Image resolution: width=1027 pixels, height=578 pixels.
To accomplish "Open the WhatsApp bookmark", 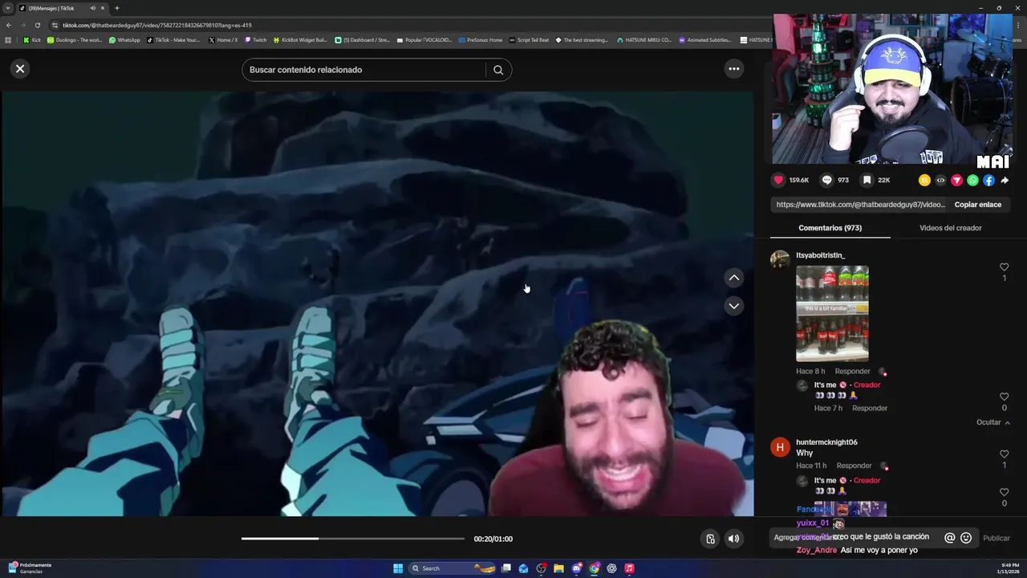I will click(x=124, y=39).
